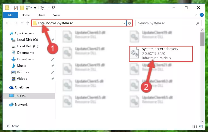The height and width of the screenshot is (132, 208).
Task: Click the search magnifier icon
Action: (197, 23)
